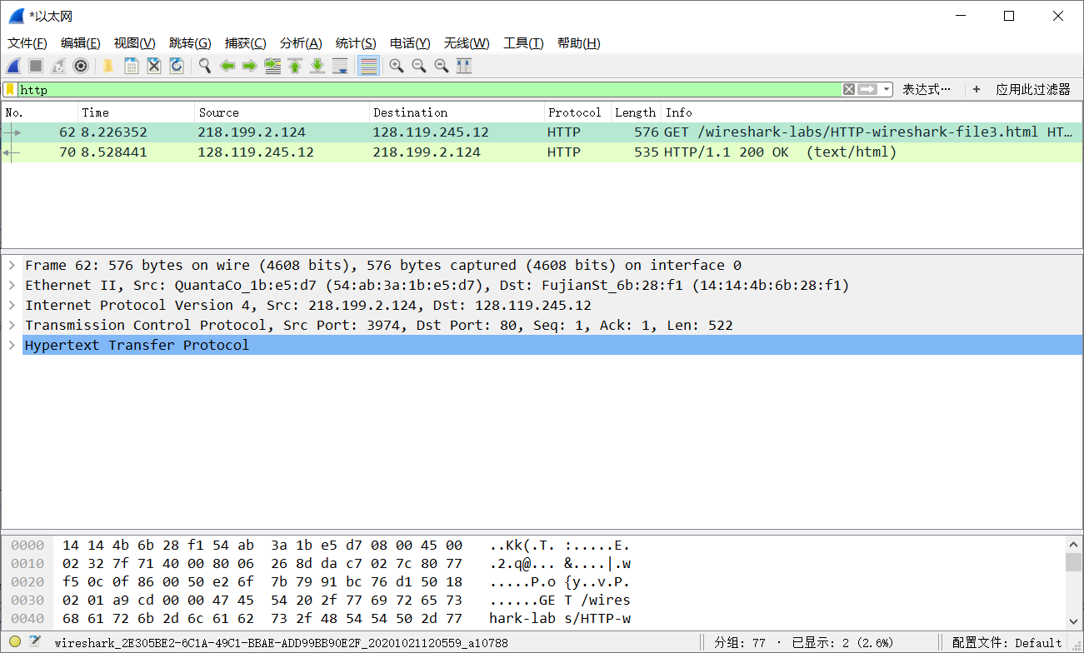Zoom in on packet text

click(x=397, y=66)
